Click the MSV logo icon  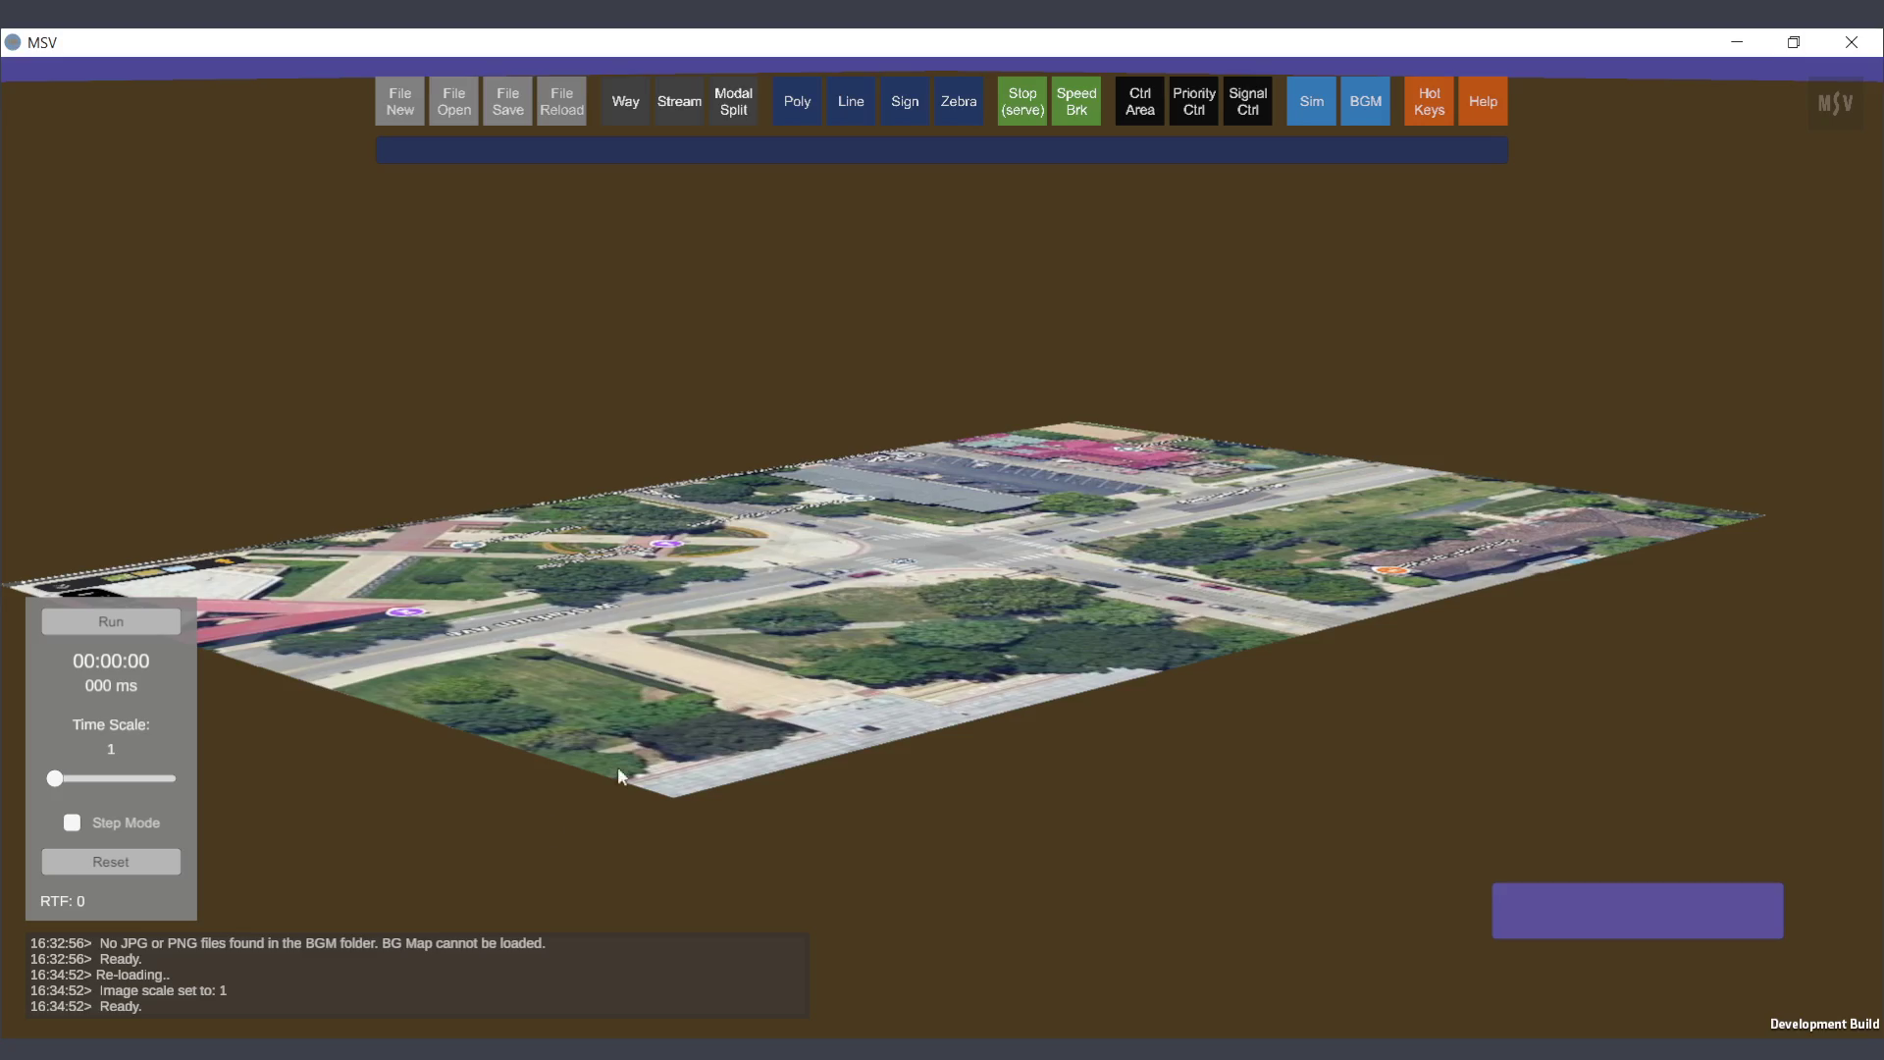[1835, 103]
